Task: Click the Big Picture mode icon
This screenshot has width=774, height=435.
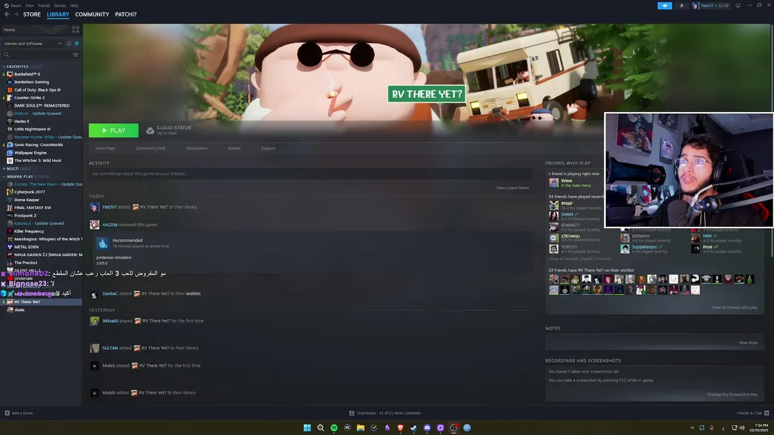Action: tap(738, 5)
